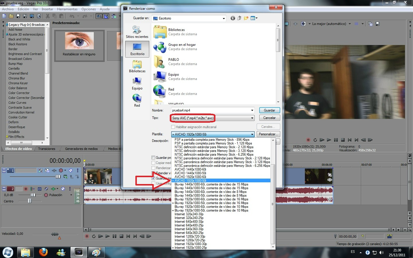The height and width of the screenshot is (258, 413).
Task: Click the Open project folder icon in the toolbar
Action: (x=11, y=16)
